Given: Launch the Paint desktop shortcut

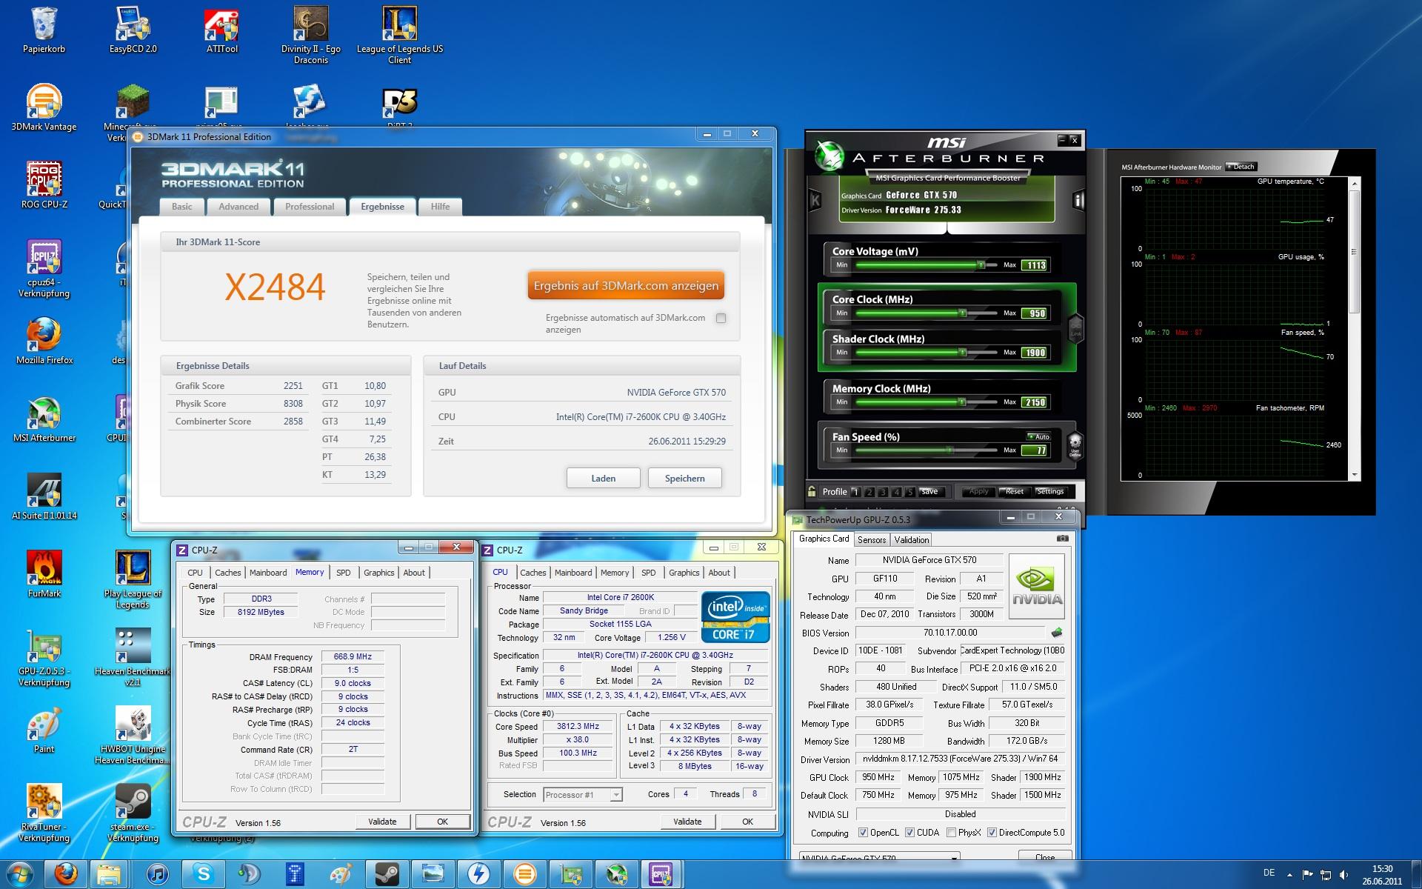Looking at the screenshot, I should pos(44,730).
